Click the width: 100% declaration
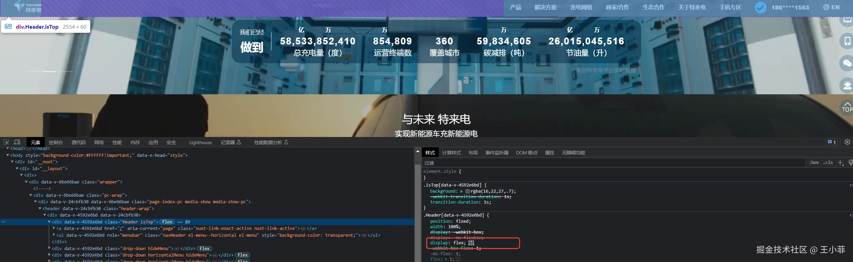This screenshot has height=262, width=853. coord(445,227)
